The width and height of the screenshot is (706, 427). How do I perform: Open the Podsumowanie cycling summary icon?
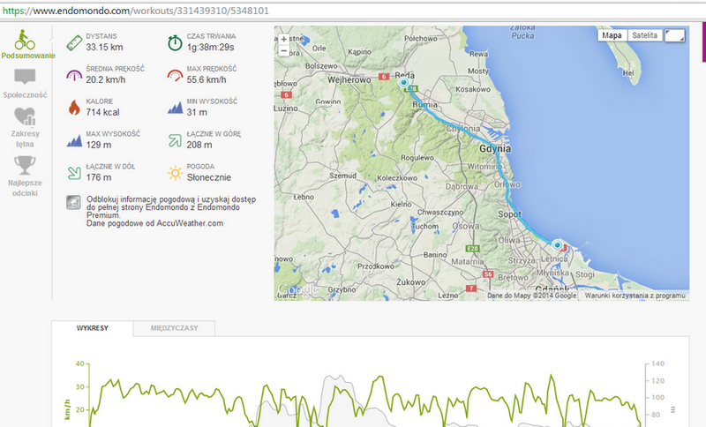click(25, 40)
